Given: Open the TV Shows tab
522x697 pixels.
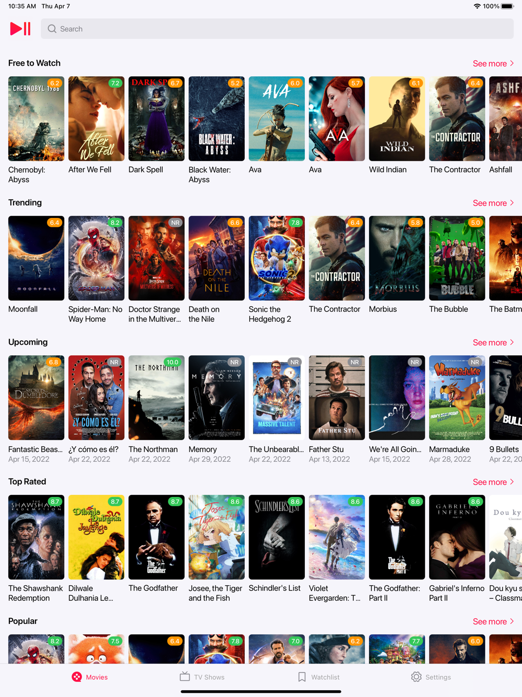Looking at the screenshot, I should tap(202, 677).
